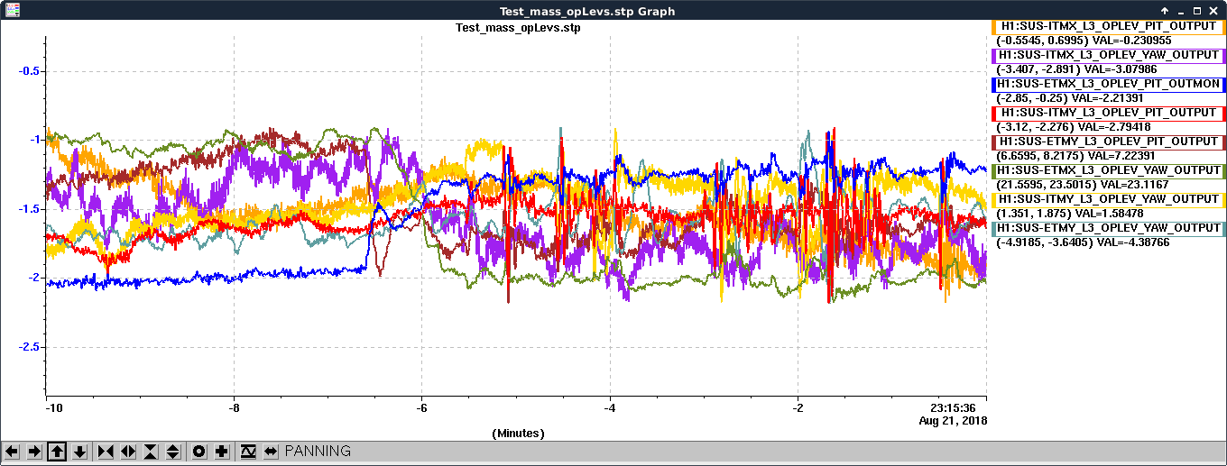The image size is (1227, 466).
Task: Click the pan left arrow button
Action: coord(13,451)
